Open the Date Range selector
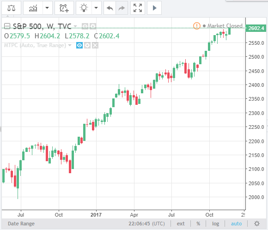This screenshot has height=230, width=268. [21, 224]
